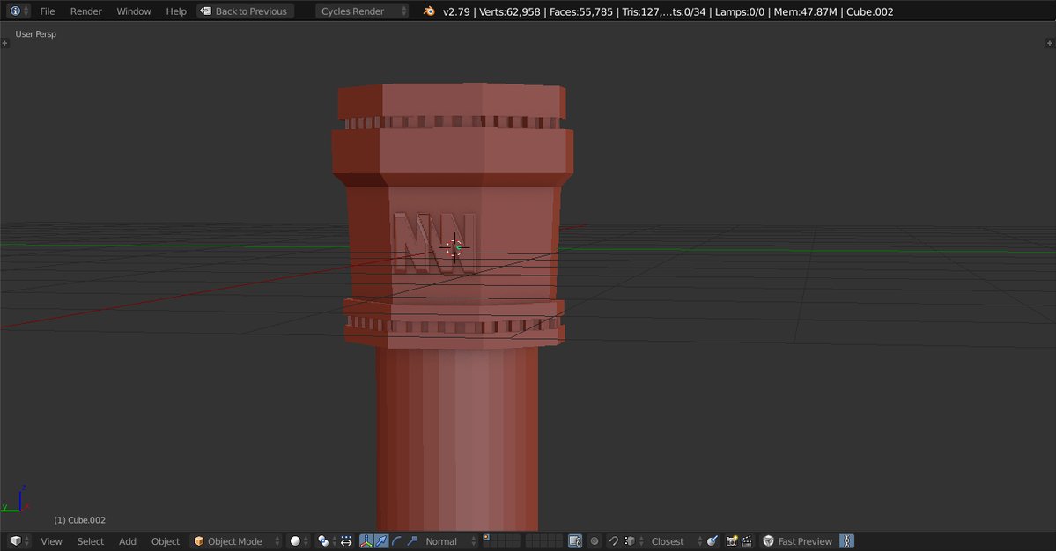The width and height of the screenshot is (1056, 551).
Task: Open the Render menu
Action: [x=85, y=11]
